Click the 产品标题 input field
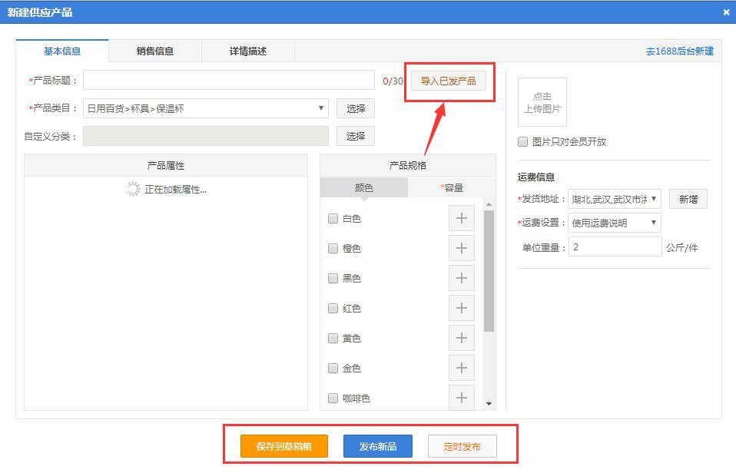 (x=229, y=80)
